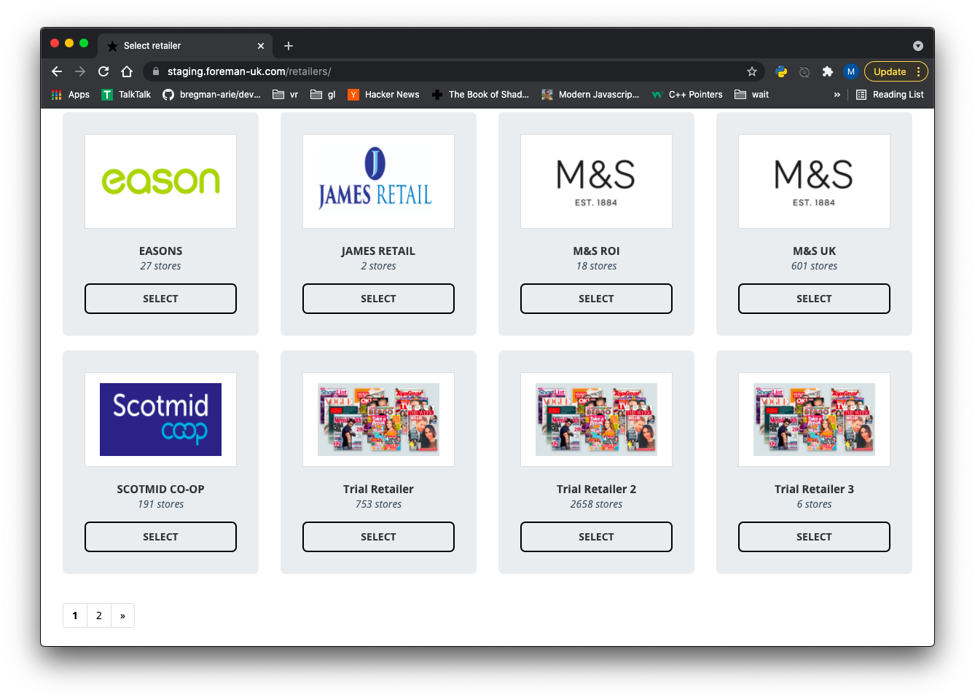Go back using the browser back arrow
Viewport: 975px width, 700px height.
[57, 71]
